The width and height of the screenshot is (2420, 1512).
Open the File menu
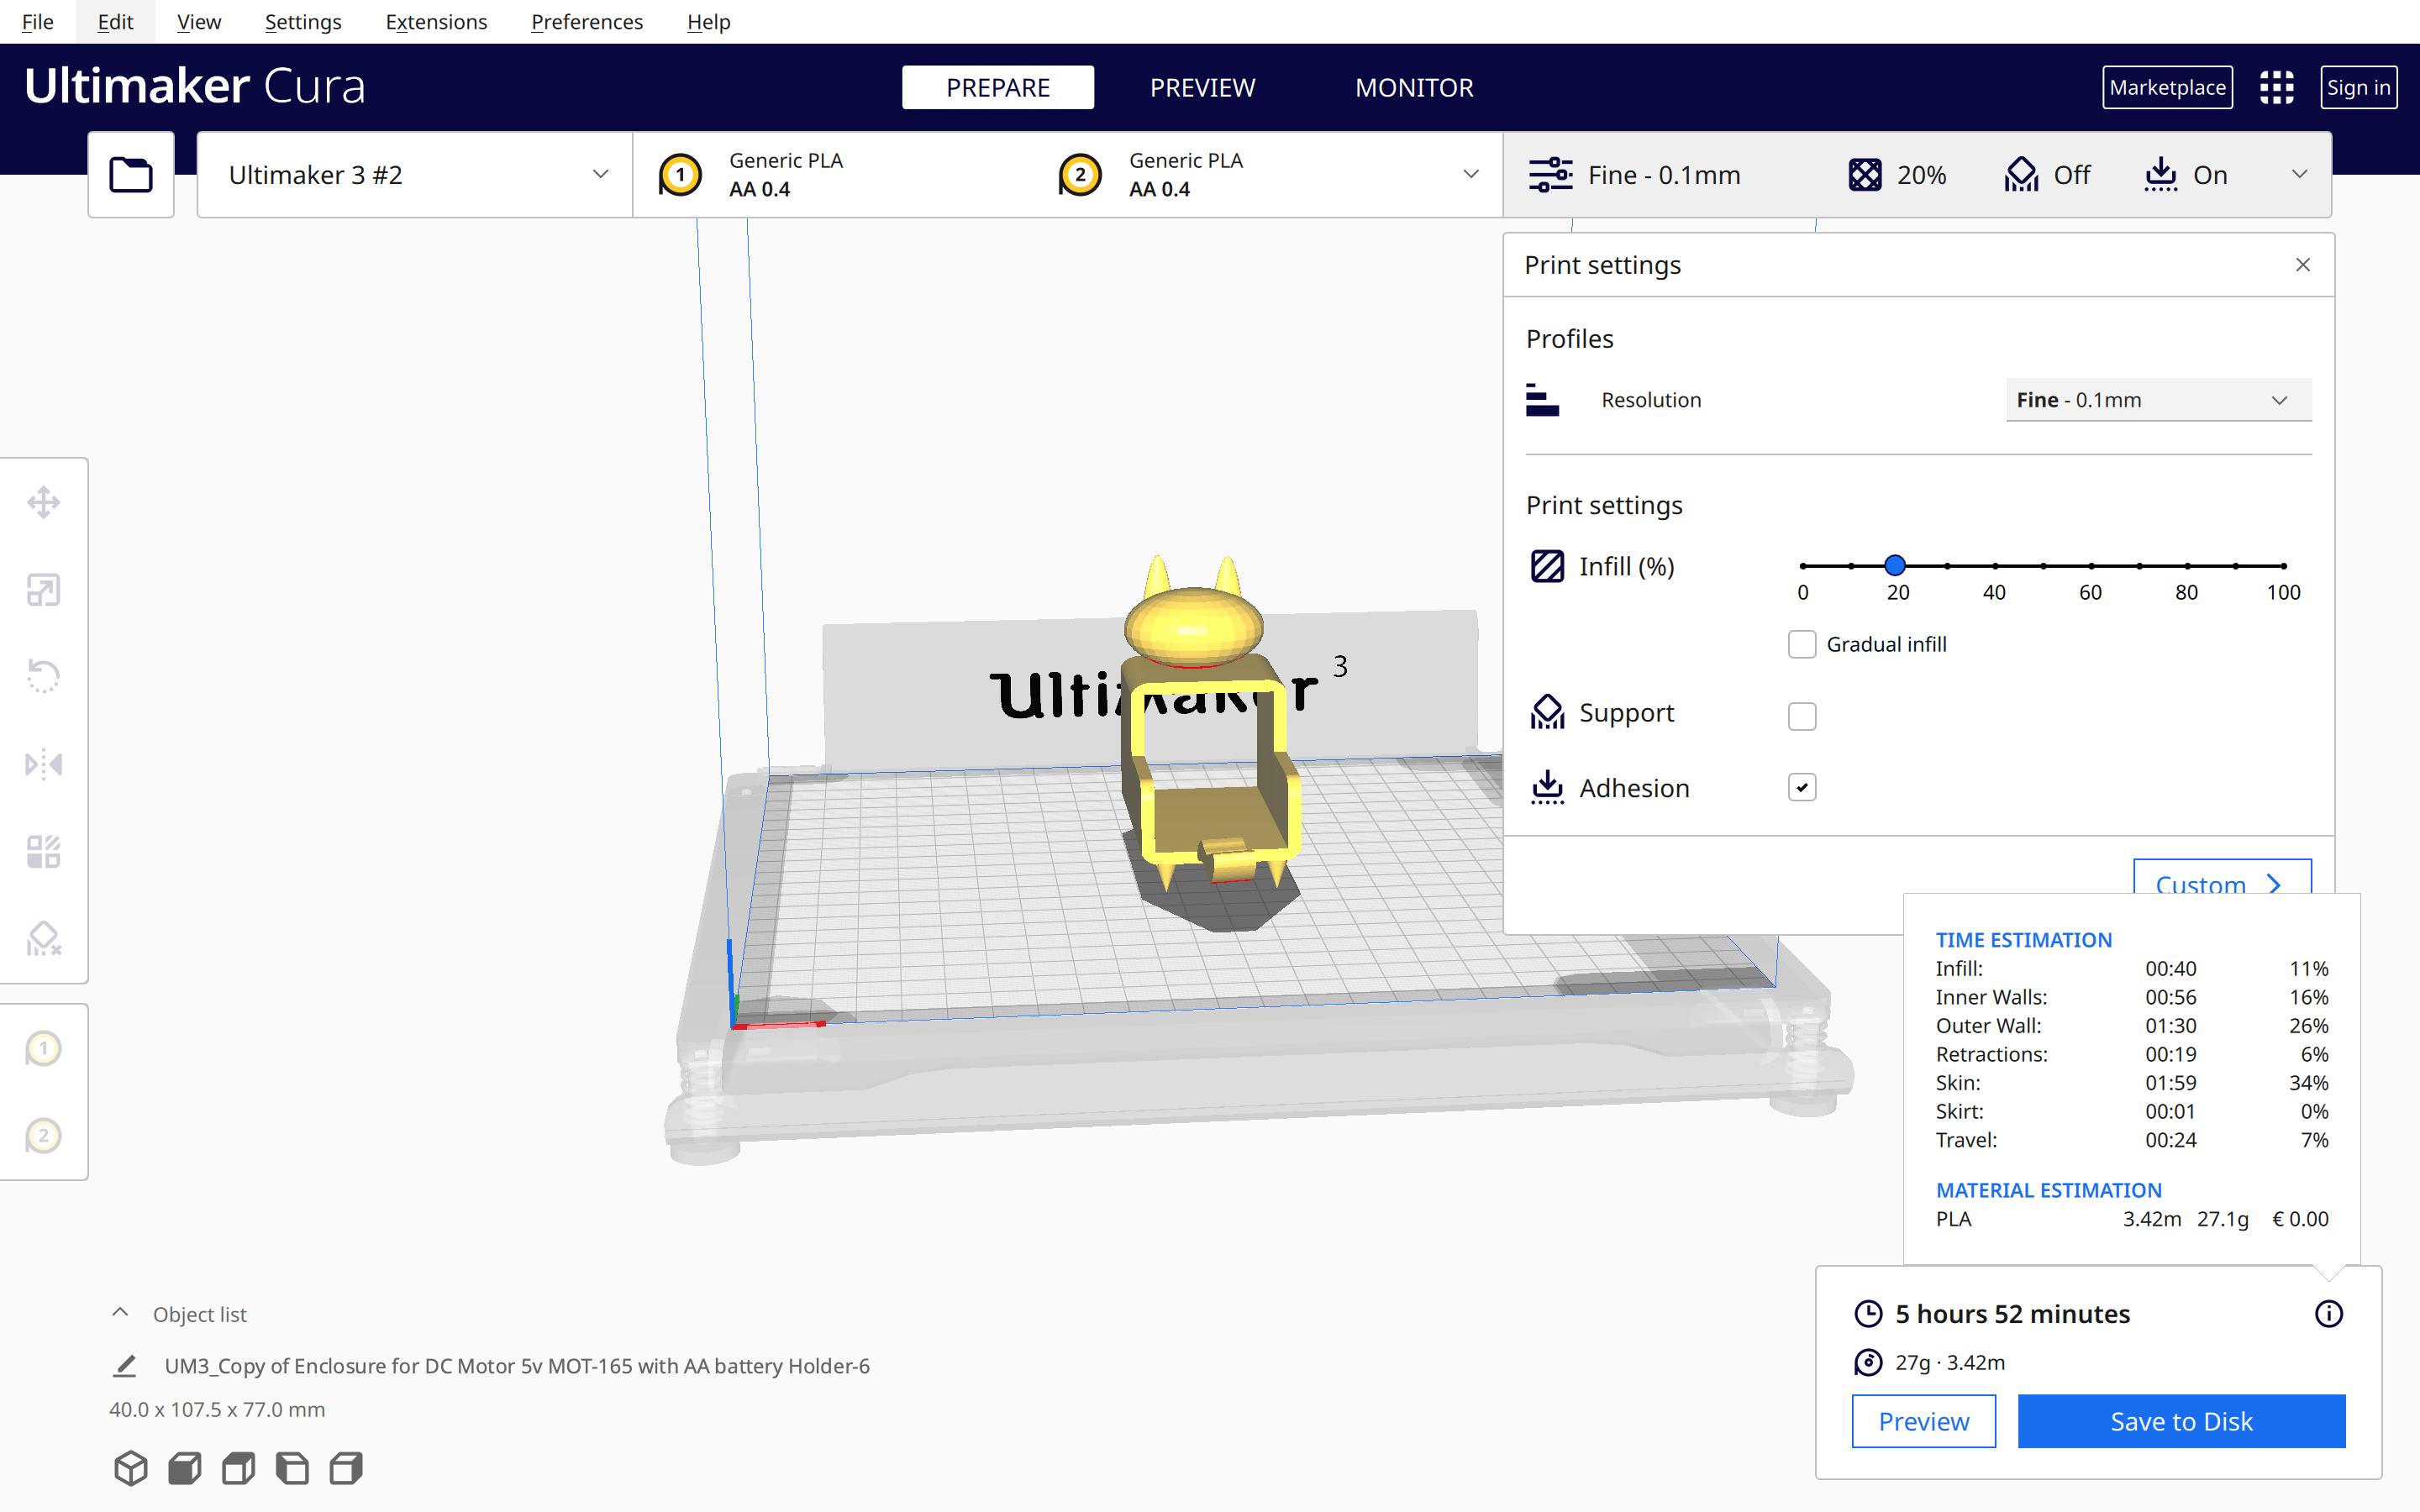(x=38, y=21)
